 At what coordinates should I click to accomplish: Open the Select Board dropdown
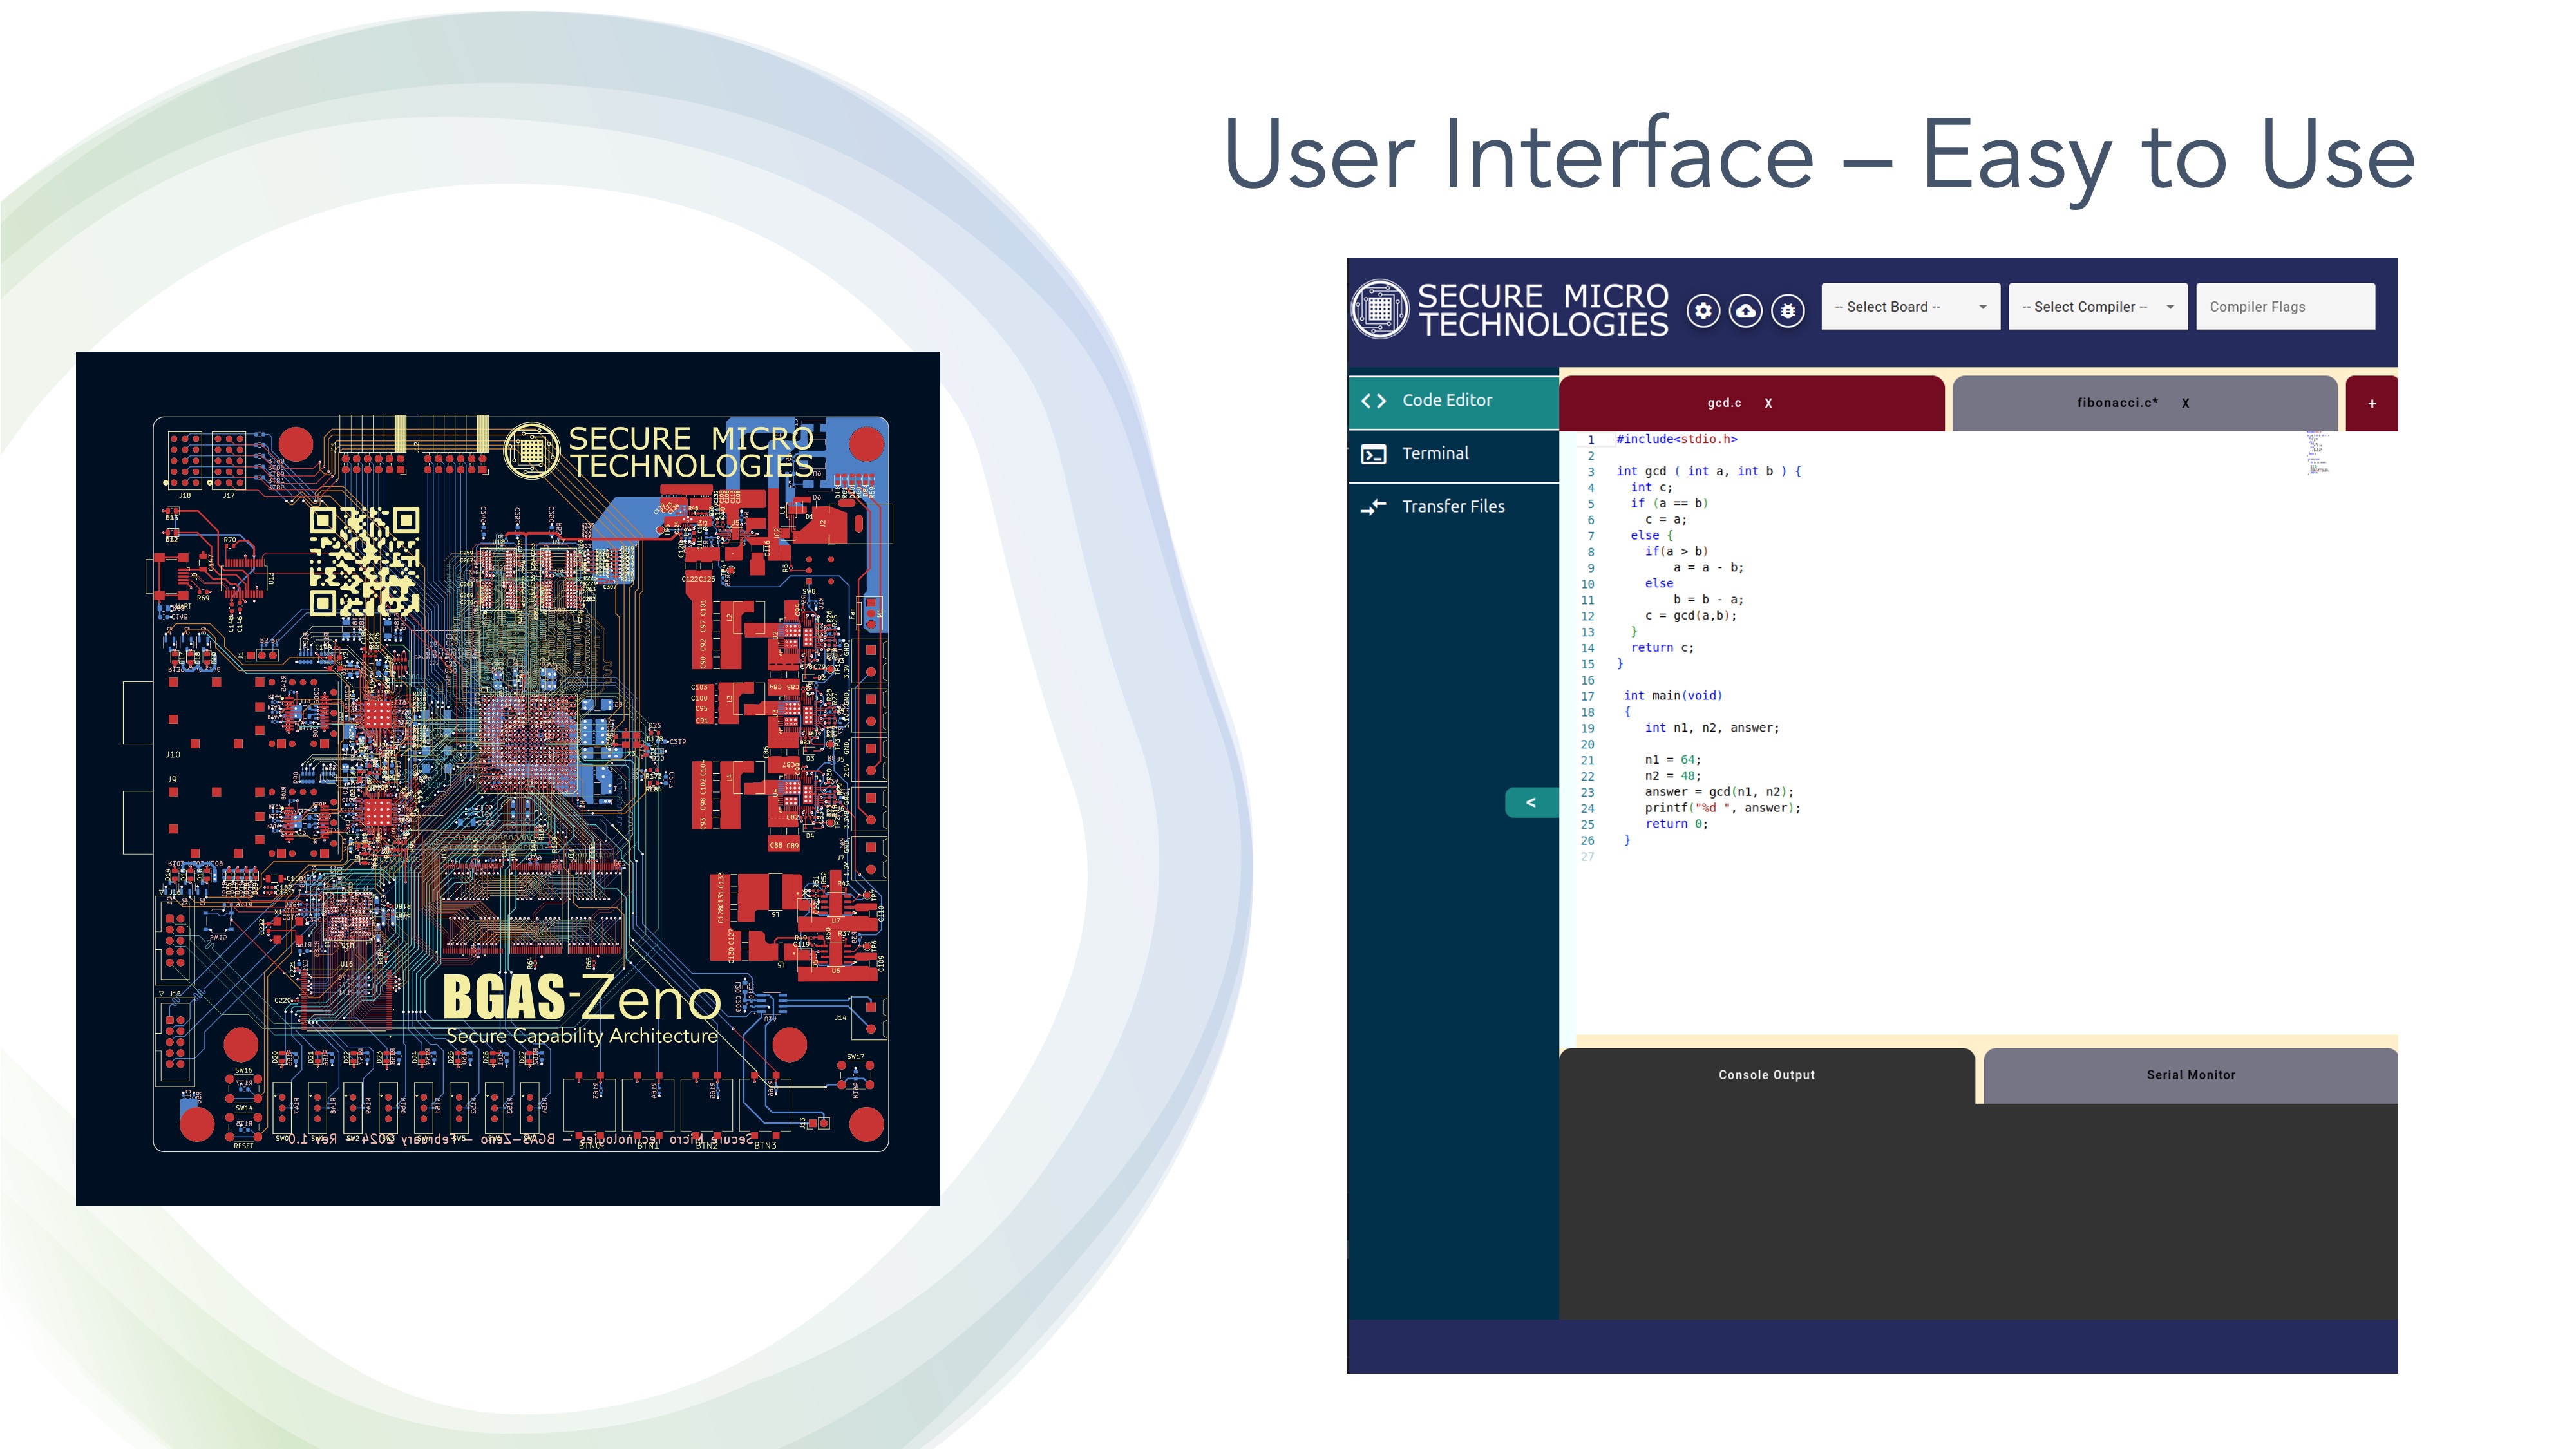1910,307
